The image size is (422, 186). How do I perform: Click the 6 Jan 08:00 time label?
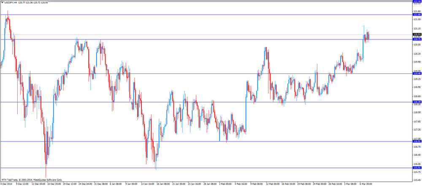click(116, 184)
